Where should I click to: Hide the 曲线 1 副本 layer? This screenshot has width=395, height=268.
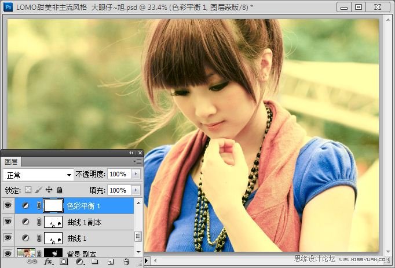pyautogui.click(x=8, y=222)
